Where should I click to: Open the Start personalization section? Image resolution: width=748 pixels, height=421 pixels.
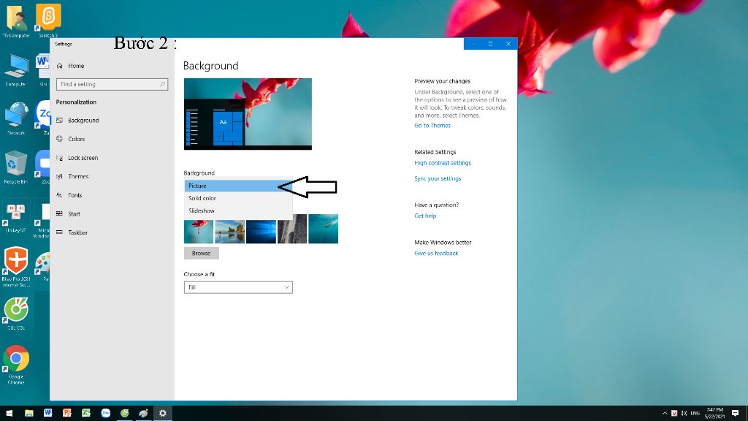pos(74,214)
